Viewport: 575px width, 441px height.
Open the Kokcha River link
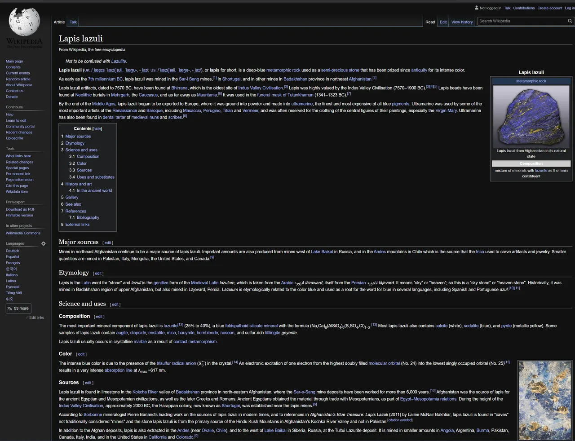point(145,392)
